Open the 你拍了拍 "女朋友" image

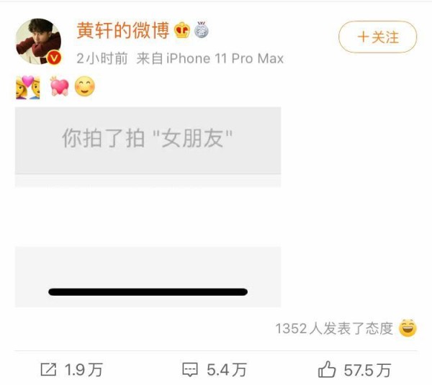point(148,207)
